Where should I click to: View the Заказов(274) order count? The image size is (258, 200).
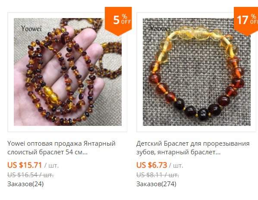click(x=156, y=184)
